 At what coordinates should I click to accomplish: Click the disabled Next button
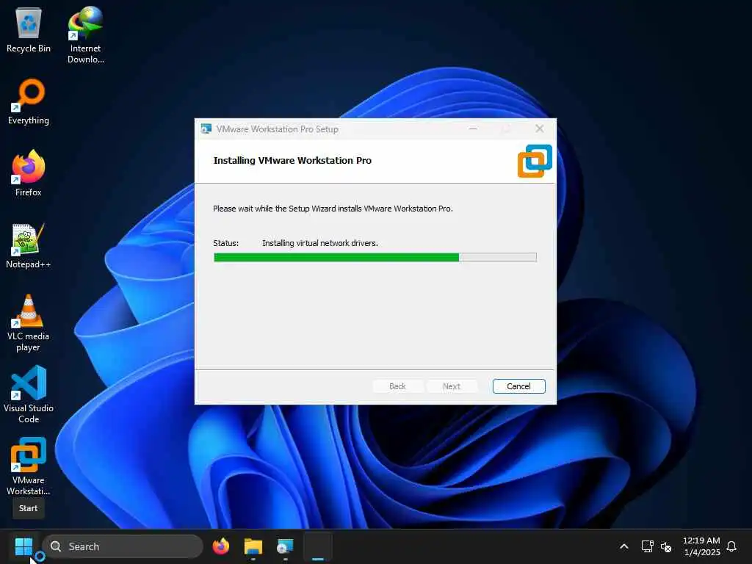pos(452,386)
